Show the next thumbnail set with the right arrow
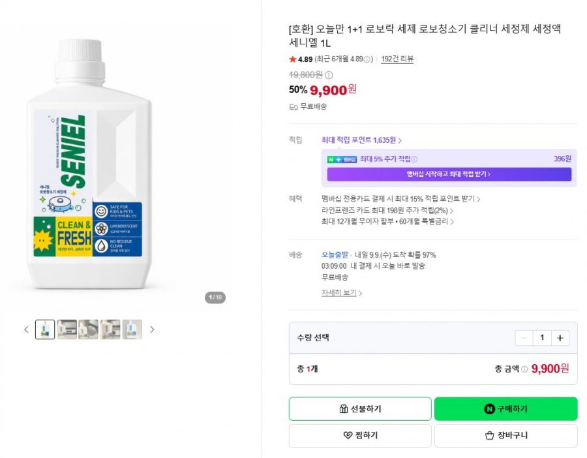 coord(152,329)
